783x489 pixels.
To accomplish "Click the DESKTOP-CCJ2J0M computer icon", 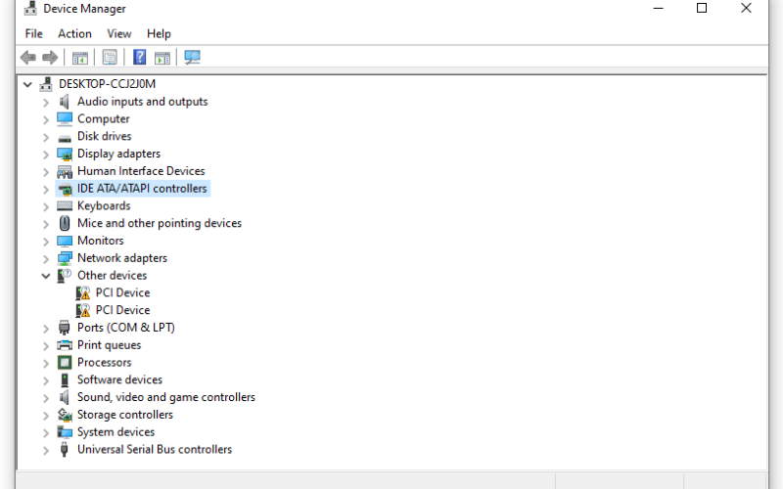I will (x=46, y=84).
